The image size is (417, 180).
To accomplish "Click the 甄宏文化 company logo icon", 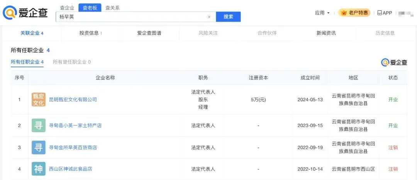I will coord(38,99).
